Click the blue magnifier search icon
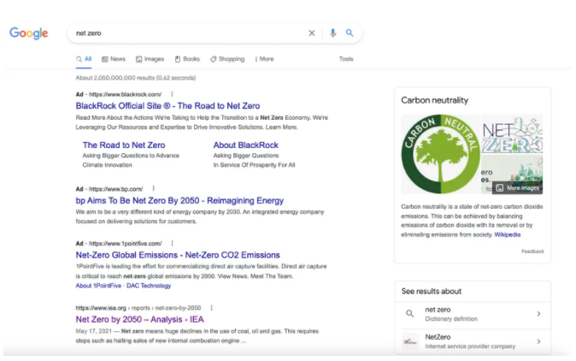This screenshot has width=576, height=361. pos(350,33)
